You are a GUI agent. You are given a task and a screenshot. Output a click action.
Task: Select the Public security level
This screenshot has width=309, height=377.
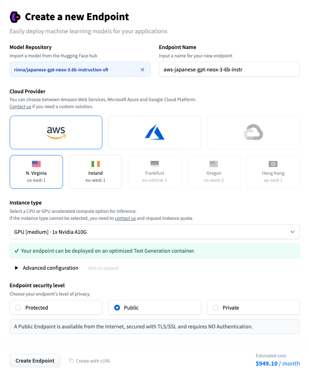tap(154, 308)
